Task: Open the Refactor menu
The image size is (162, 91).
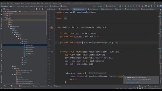Action: click(x=33, y=3)
